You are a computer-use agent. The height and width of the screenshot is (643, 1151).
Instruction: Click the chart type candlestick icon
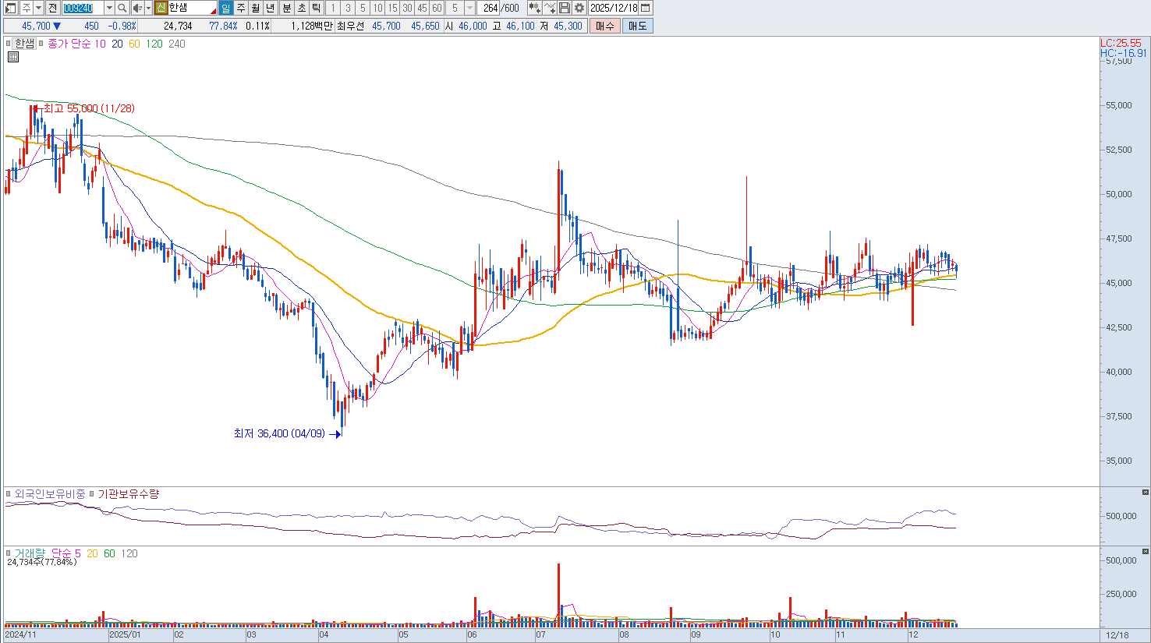click(534, 8)
